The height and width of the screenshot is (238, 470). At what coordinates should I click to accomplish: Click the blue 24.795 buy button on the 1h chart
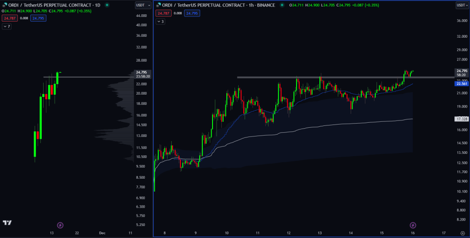[x=191, y=13]
